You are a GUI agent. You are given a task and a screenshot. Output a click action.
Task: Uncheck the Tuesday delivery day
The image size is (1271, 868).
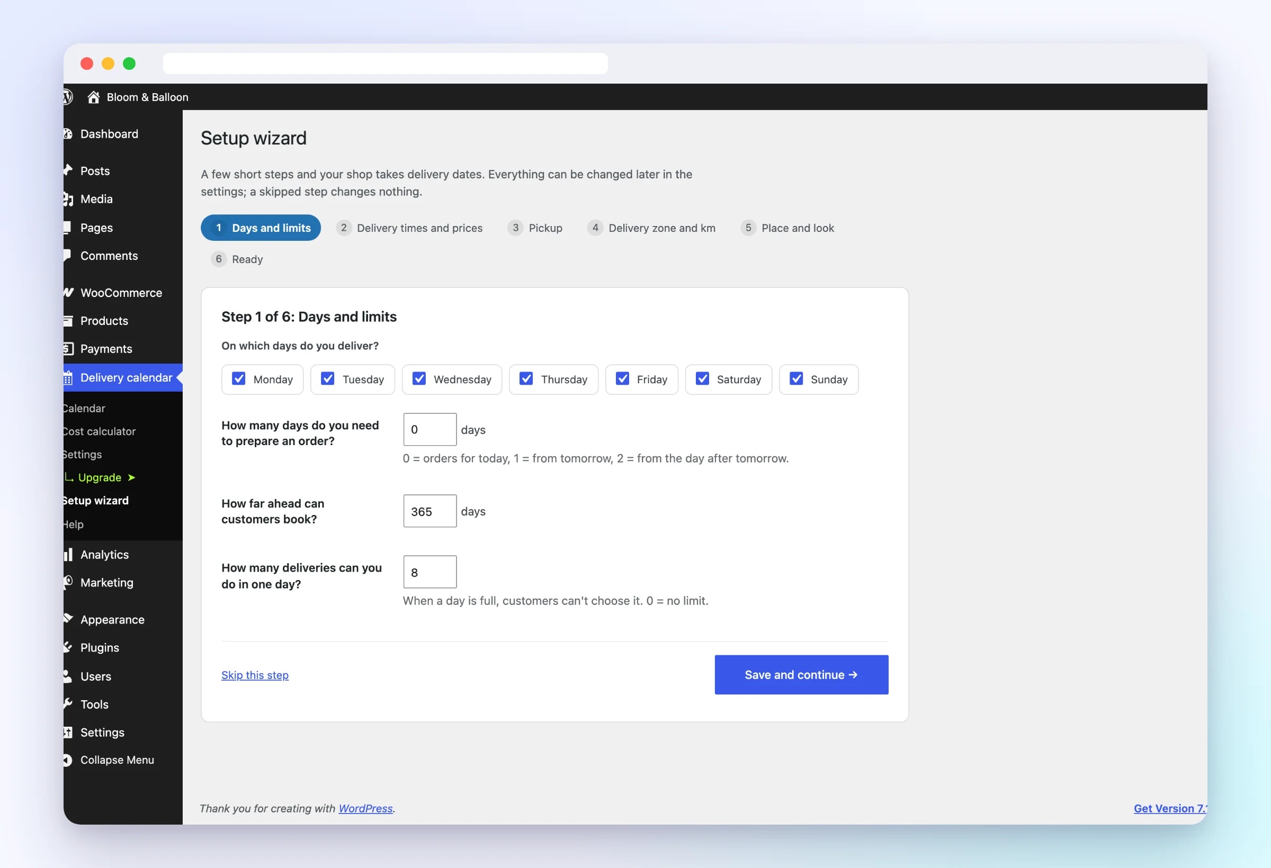[x=328, y=379]
